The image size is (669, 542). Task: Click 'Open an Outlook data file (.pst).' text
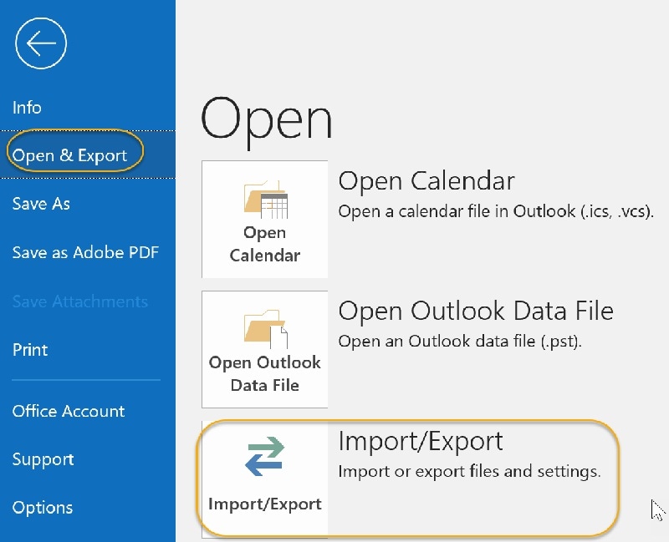(460, 342)
